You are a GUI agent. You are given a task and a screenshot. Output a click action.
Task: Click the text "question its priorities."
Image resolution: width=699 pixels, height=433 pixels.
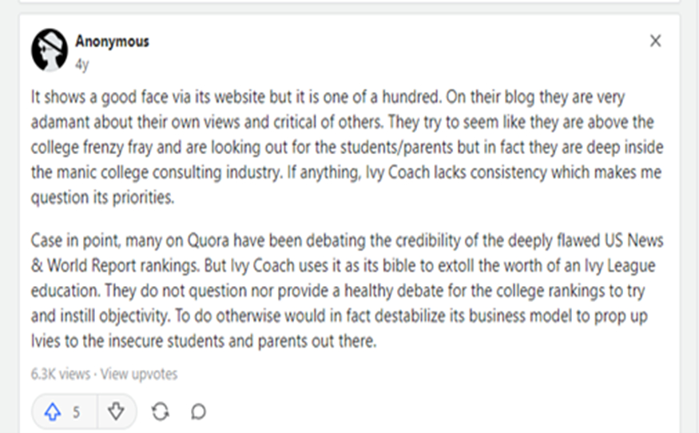[x=102, y=197]
